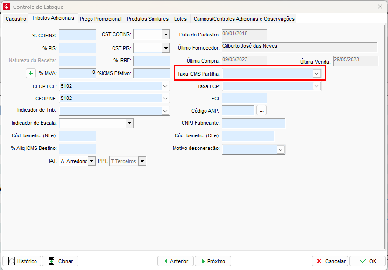Open the Motivo desoneração dropdown
This screenshot has width=388, height=270.
[x=281, y=149]
